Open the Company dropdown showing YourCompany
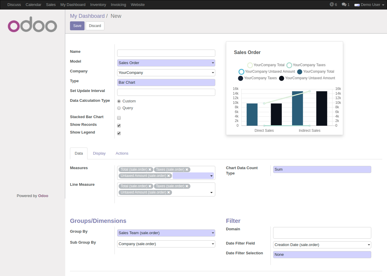The height and width of the screenshot is (276, 387). pyautogui.click(x=166, y=73)
